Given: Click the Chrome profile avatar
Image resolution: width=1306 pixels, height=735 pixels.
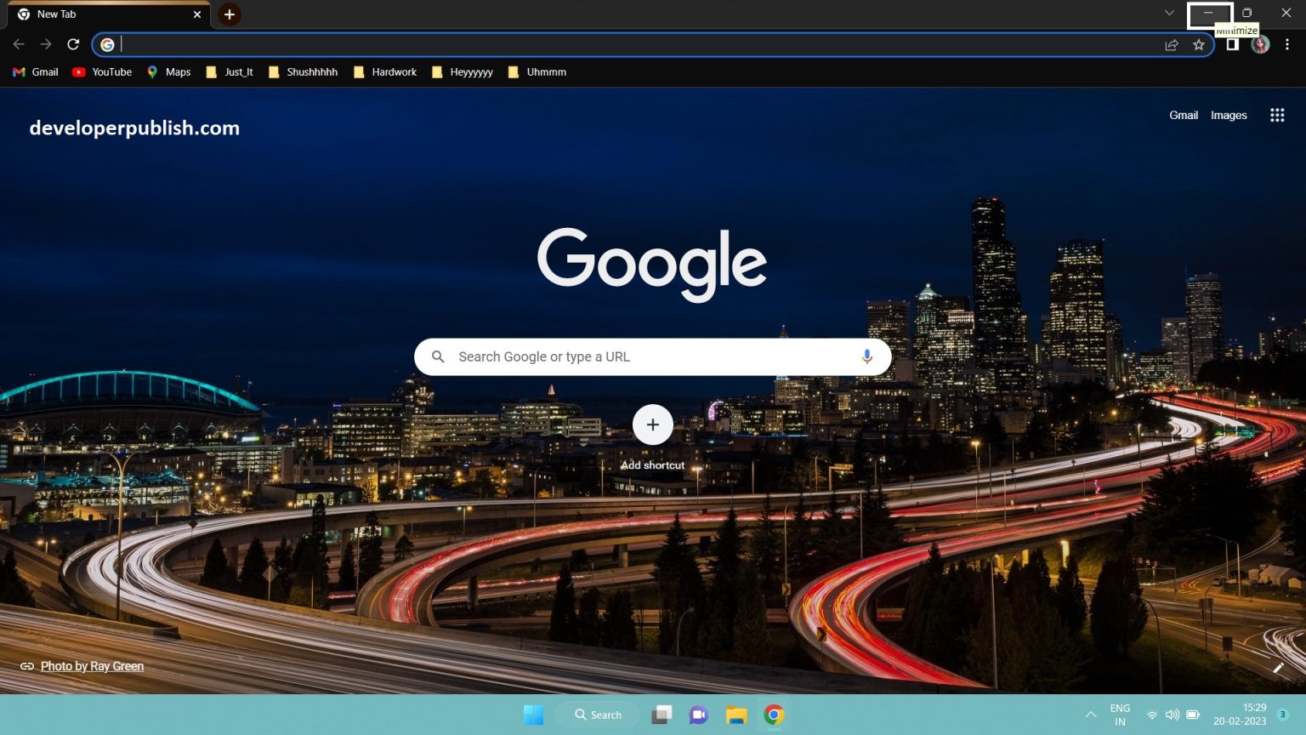Looking at the screenshot, I should 1260,44.
